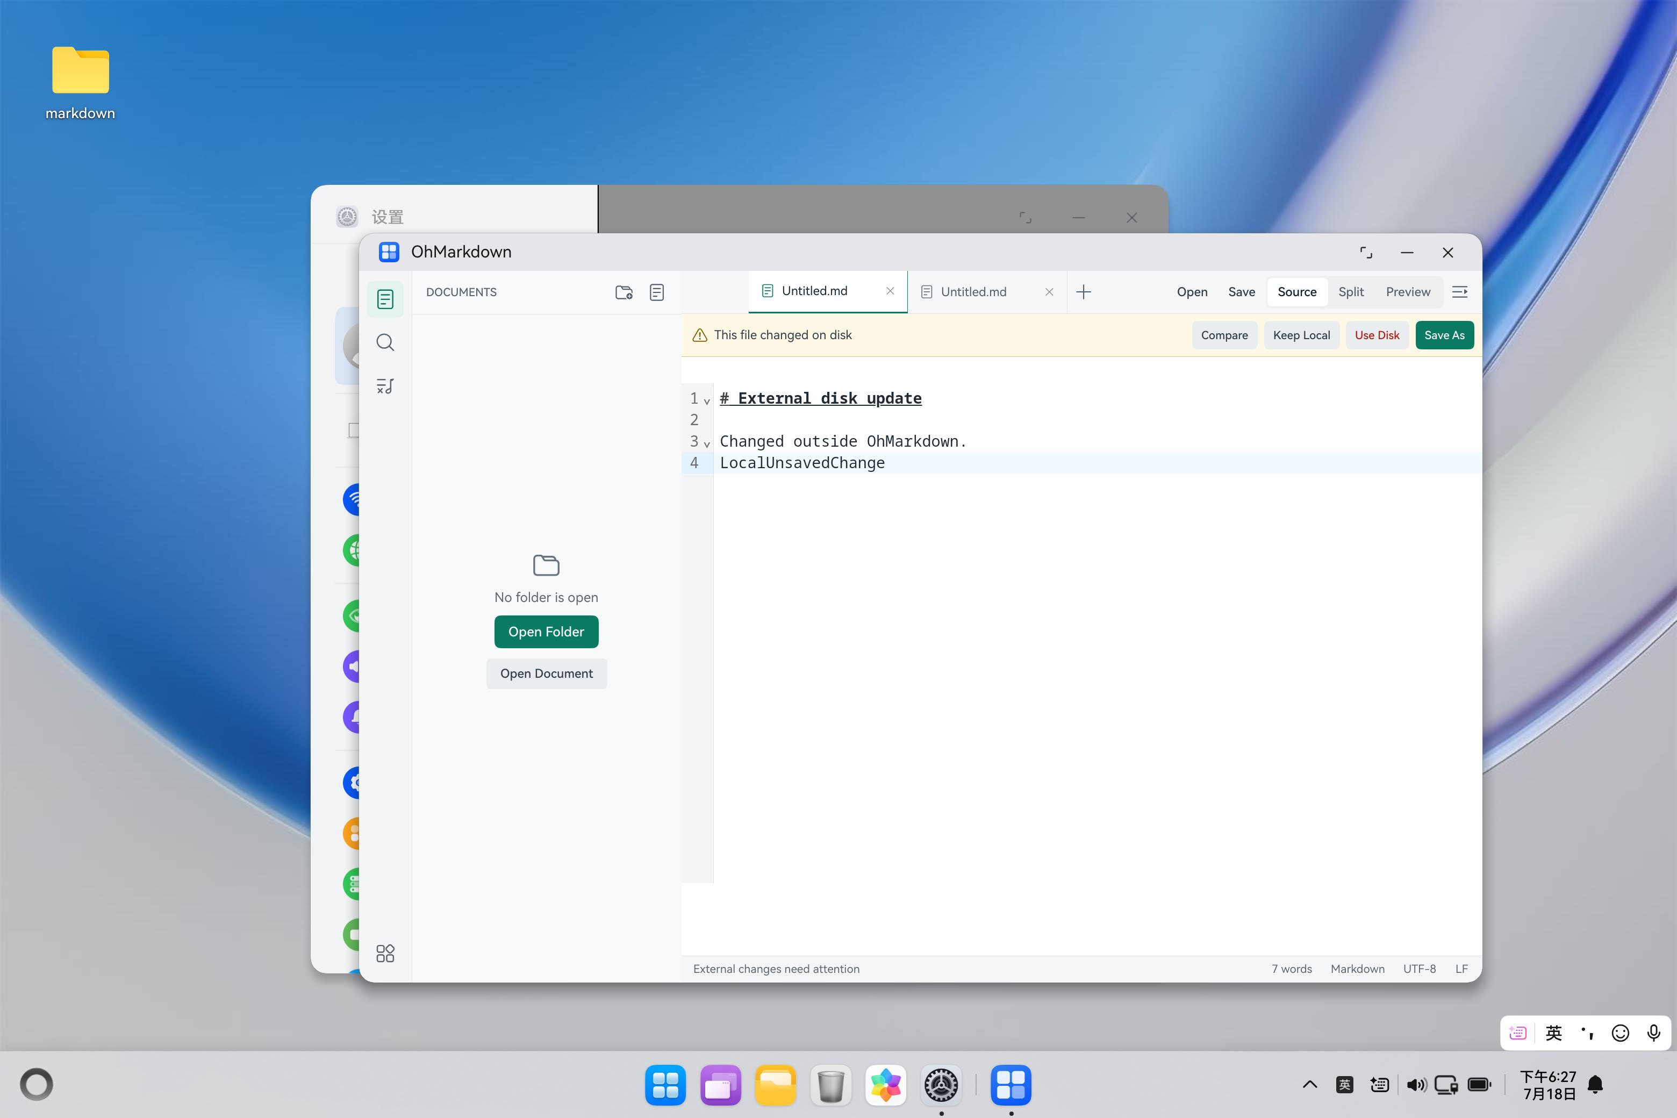This screenshot has height=1118, width=1677.
Task: Open the extensions grid icon at sidebar bottom
Action: pyautogui.click(x=385, y=954)
